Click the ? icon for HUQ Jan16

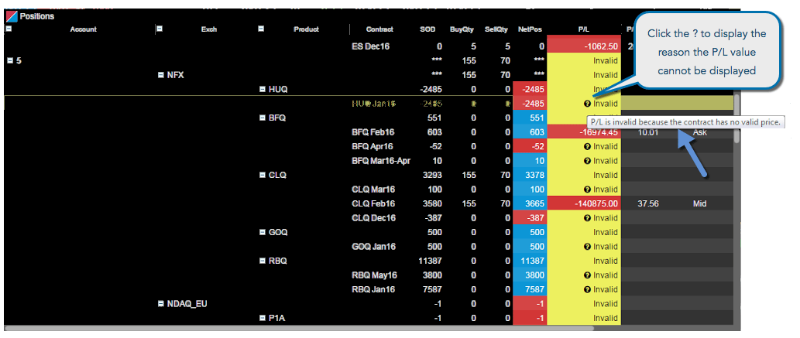[587, 104]
